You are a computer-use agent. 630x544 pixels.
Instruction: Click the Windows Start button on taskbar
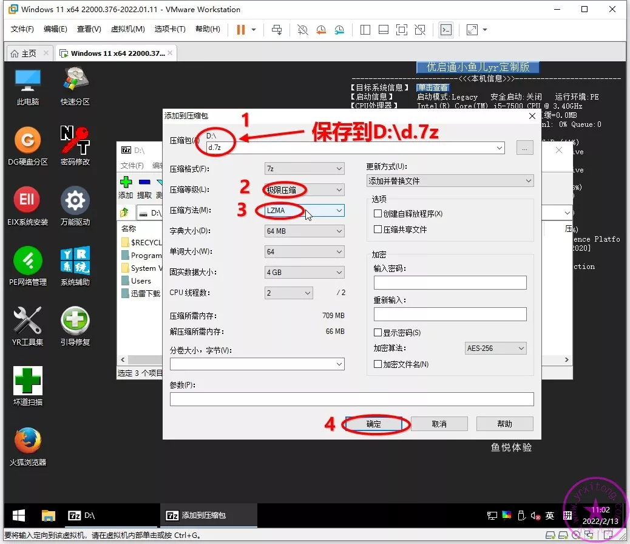[x=19, y=515]
